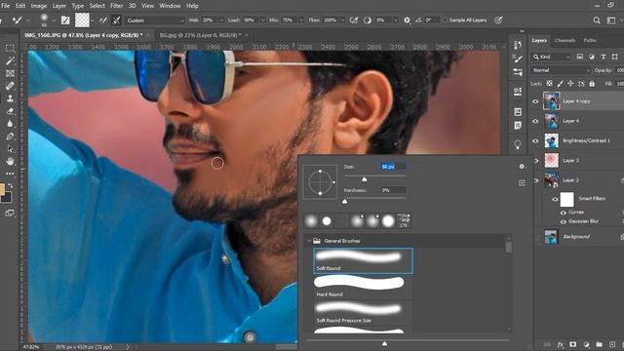This screenshot has width=624, height=351.
Task: Open the Wet percentage dropdown arrow
Action: tap(221, 20)
